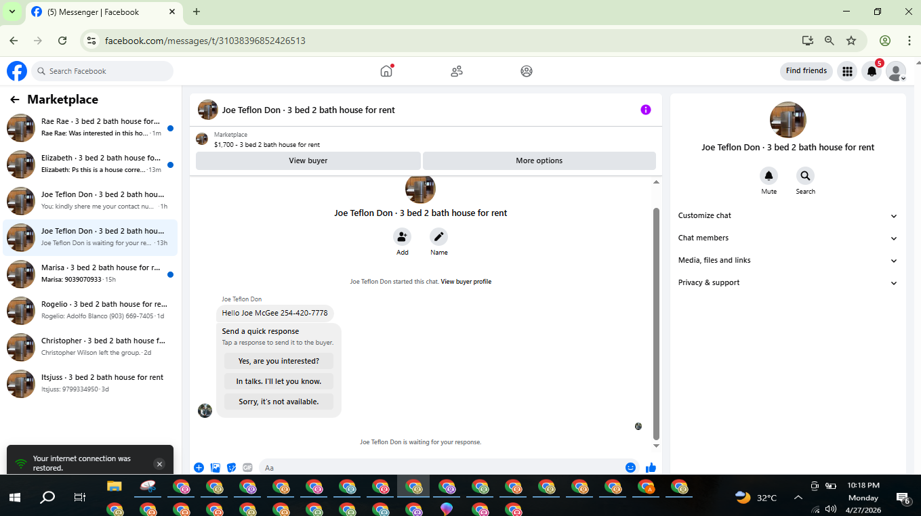Image resolution: width=921 pixels, height=516 pixels.
Task: Click Find friends button
Action: pyautogui.click(x=806, y=71)
